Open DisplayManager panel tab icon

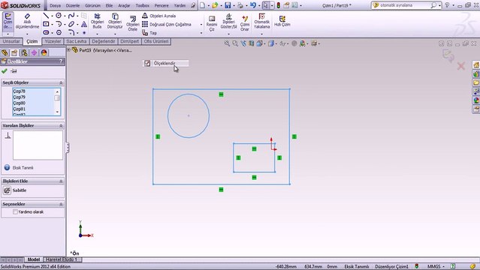click(44, 52)
